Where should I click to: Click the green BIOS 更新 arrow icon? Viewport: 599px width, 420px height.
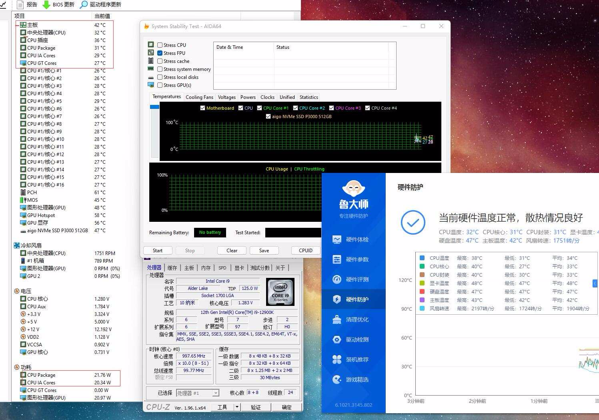click(x=46, y=4)
